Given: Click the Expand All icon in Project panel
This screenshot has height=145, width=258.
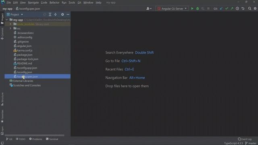Looking at the screenshot, I should (x=50, y=14).
